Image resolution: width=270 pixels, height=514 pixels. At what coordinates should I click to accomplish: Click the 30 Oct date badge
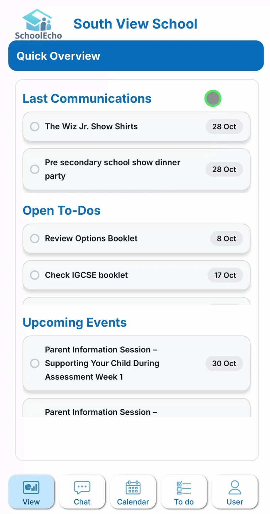click(x=224, y=363)
